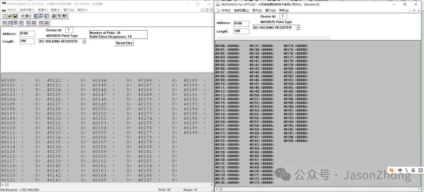The width and height of the screenshot is (424, 192).
Task: Click register 40144 value in ModScan32
Action: 122,80
